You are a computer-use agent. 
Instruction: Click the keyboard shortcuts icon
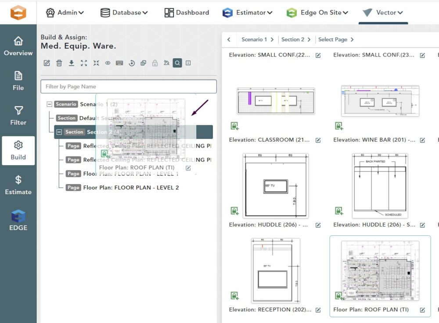click(119, 63)
